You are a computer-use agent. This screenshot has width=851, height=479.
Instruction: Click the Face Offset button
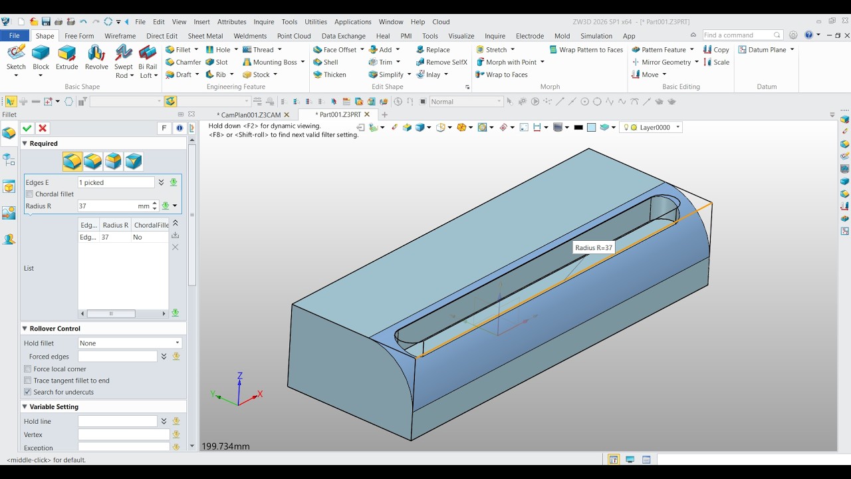[334, 49]
